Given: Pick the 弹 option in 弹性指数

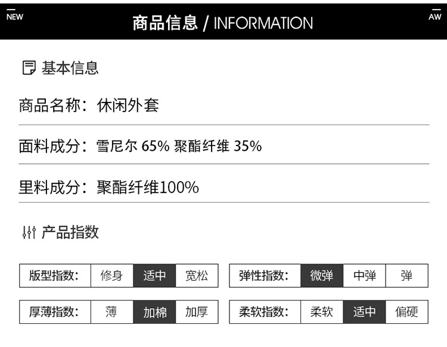Looking at the screenshot, I should coord(406,275).
